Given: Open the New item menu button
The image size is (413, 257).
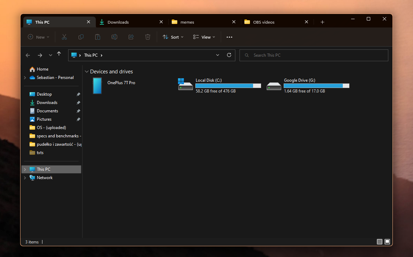Looking at the screenshot, I should 39,37.
